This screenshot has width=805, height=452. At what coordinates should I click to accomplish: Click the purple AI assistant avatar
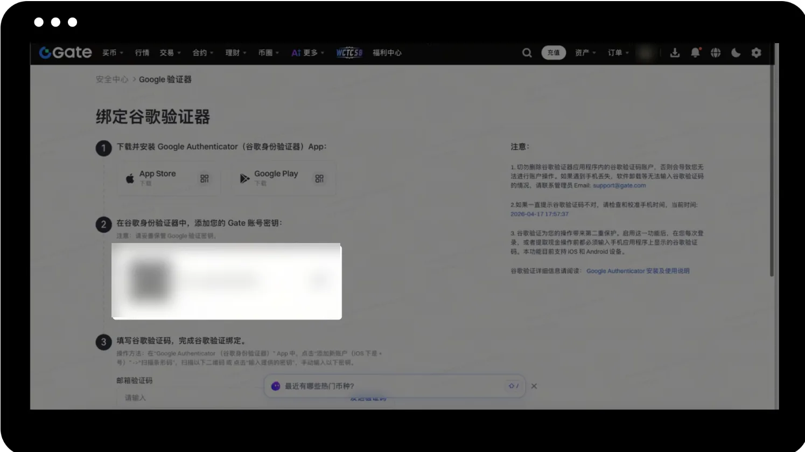(276, 386)
